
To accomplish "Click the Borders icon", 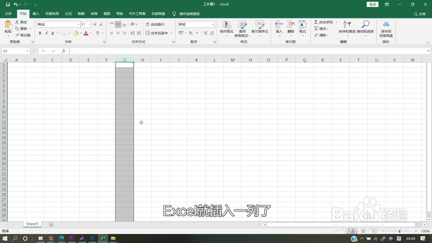I will tap(65, 33).
